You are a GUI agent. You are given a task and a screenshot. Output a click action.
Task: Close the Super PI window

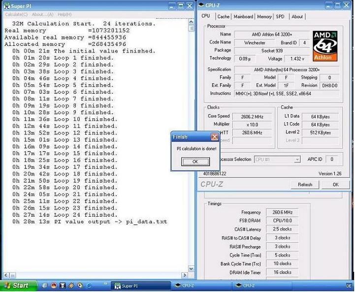click(x=190, y=6)
